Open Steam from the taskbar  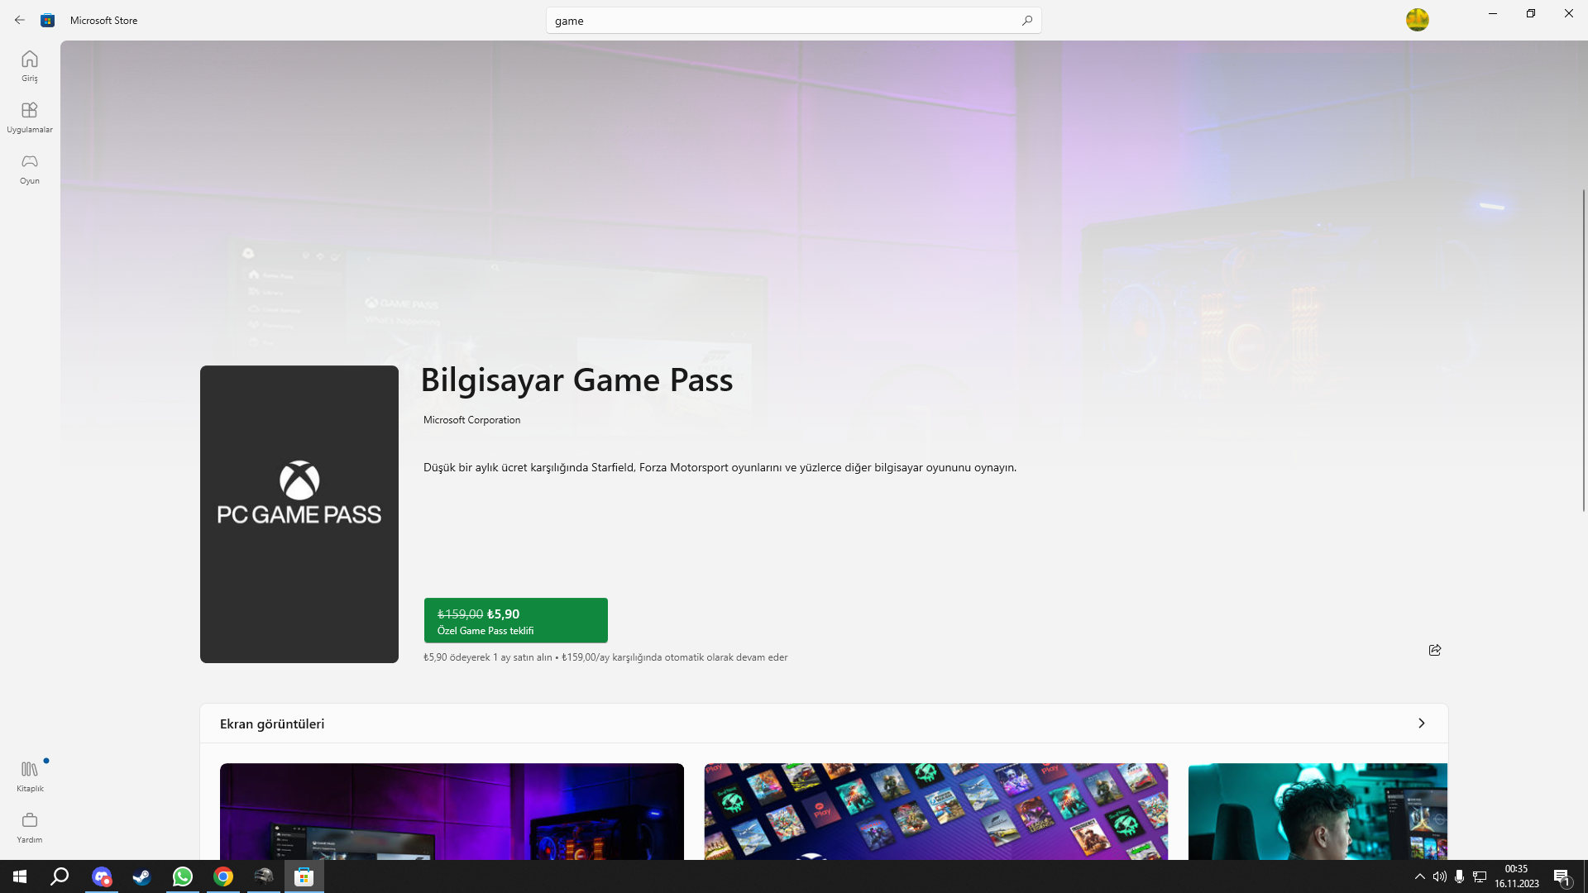141,876
